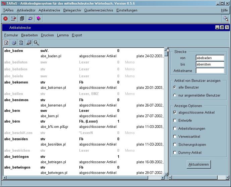Toggle the 'Dummy-Artikel' checkbox
231x187 pixels.
click(x=175, y=153)
